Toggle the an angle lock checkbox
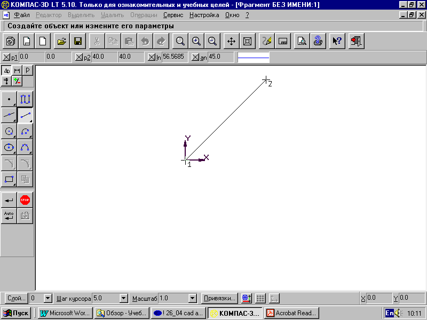427x320 pixels. coord(195,57)
